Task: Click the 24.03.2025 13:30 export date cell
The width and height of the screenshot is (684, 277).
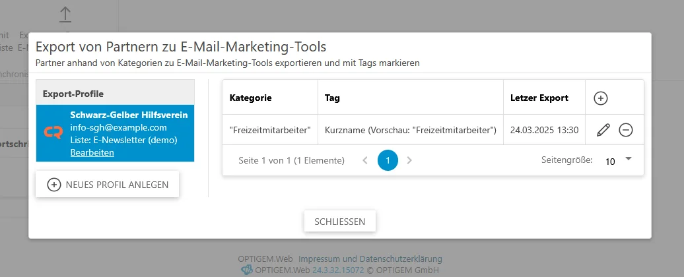Action: (545, 130)
